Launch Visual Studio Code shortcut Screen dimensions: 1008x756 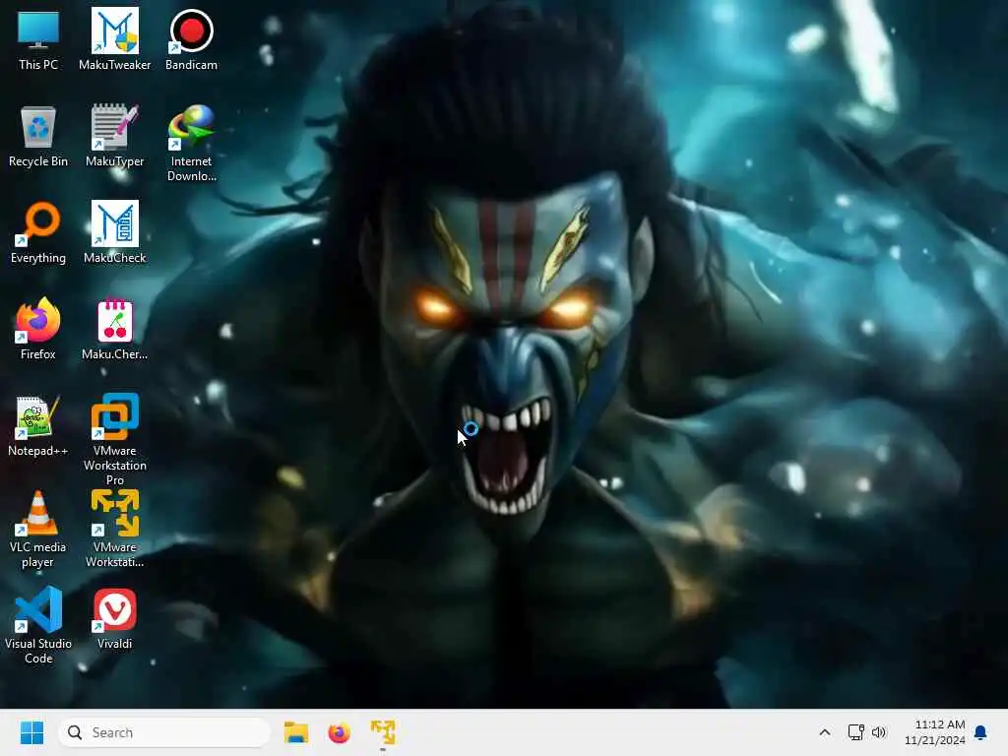(x=38, y=626)
